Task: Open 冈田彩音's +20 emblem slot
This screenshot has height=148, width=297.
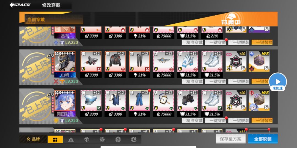Action: coord(236,100)
